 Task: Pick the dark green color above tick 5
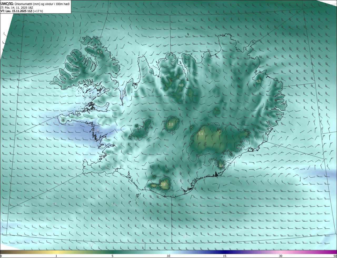point(112,252)
